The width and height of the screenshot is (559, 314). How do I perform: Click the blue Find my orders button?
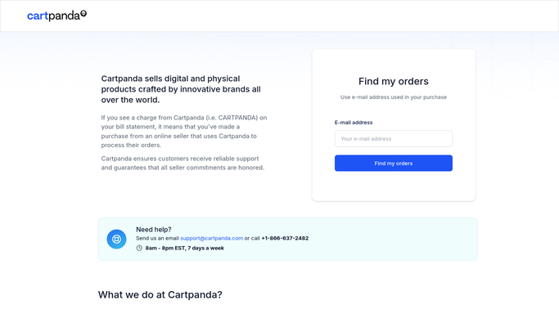pos(394,163)
